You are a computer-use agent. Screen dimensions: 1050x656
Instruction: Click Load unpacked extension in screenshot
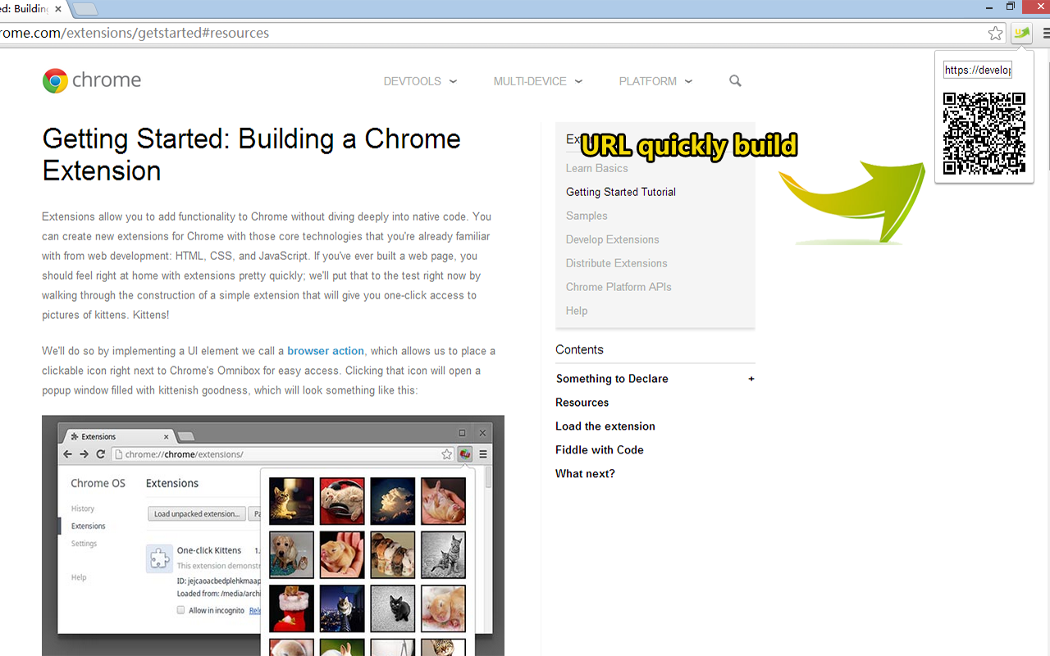[x=198, y=514]
